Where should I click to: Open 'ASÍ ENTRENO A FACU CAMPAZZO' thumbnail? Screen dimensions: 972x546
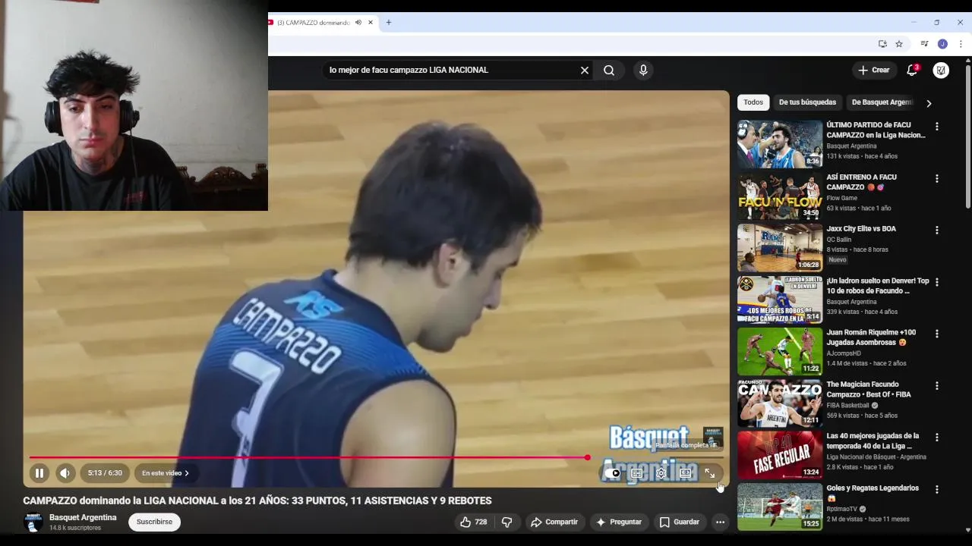pos(780,196)
